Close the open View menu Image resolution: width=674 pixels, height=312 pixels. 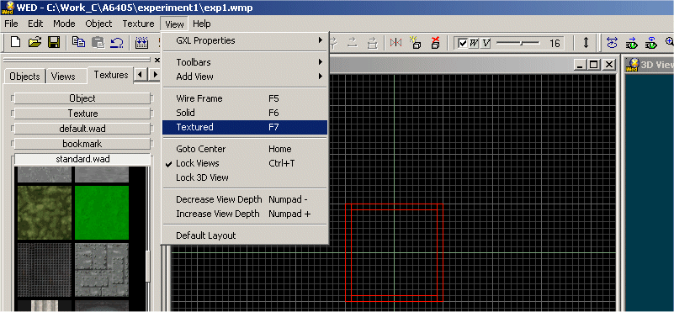pos(174,24)
